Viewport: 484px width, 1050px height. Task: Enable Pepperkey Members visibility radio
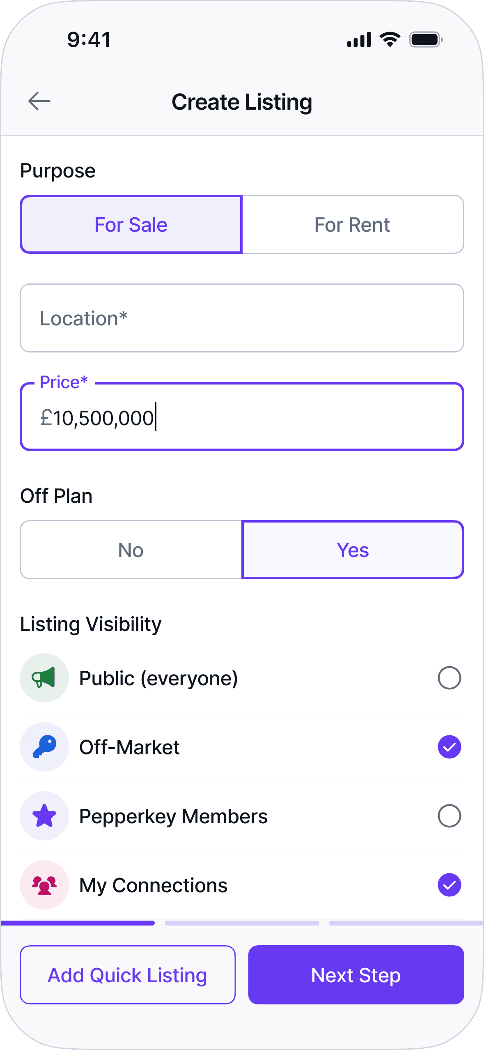(x=449, y=816)
